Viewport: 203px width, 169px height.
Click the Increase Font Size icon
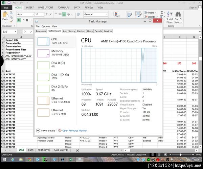pos(46,14)
